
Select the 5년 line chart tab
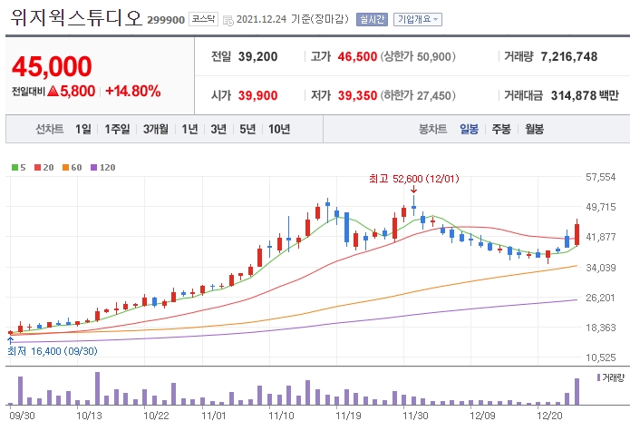247,129
